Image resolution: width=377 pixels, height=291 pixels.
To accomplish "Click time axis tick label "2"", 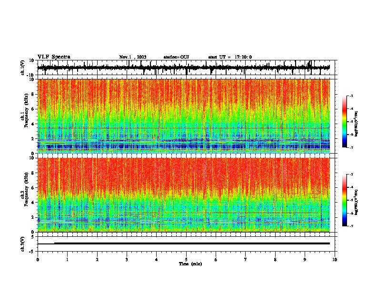I will (x=97, y=260).
